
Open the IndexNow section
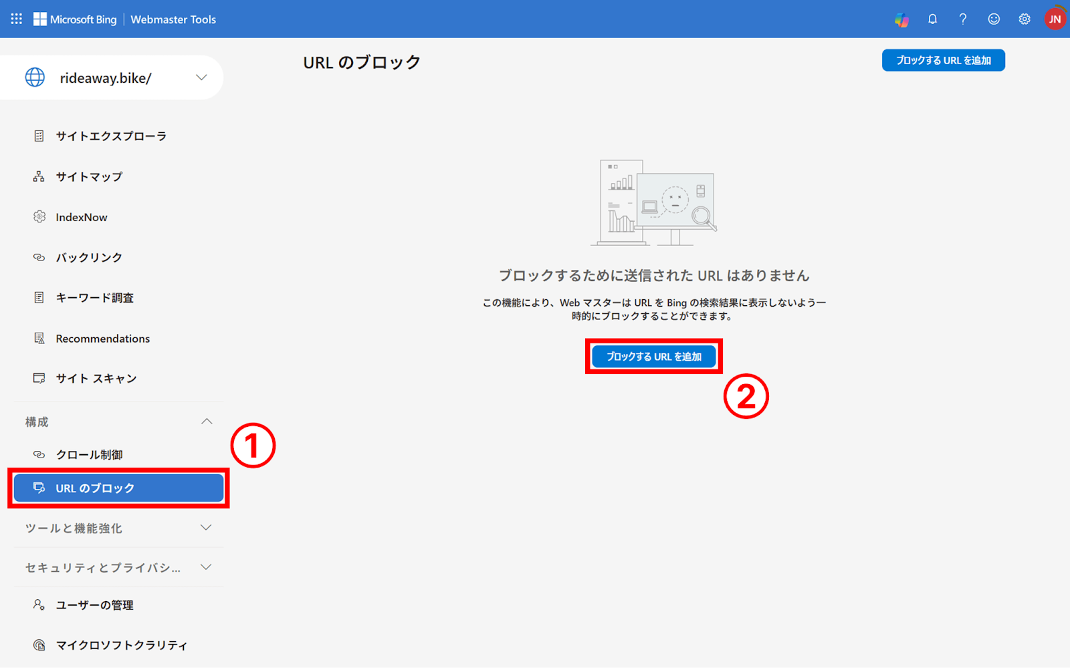[82, 216]
